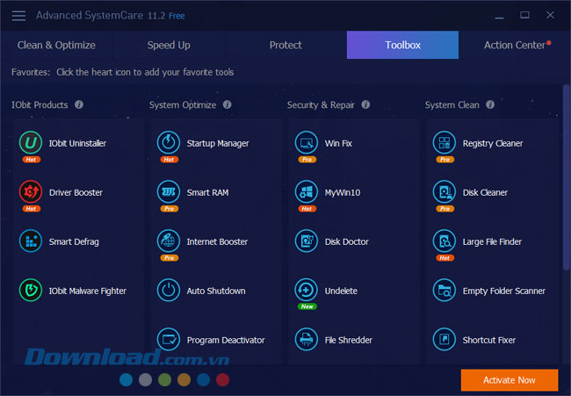Click the Smart Defrag label
571x396 pixels.
pyautogui.click(x=74, y=241)
